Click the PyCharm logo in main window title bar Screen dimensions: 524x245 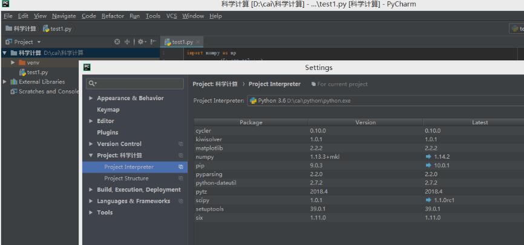[5, 4]
